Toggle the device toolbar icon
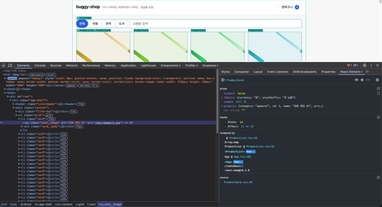The height and width of the screenshot is (207, 382). pyautogui.click(x=10, y=65)
